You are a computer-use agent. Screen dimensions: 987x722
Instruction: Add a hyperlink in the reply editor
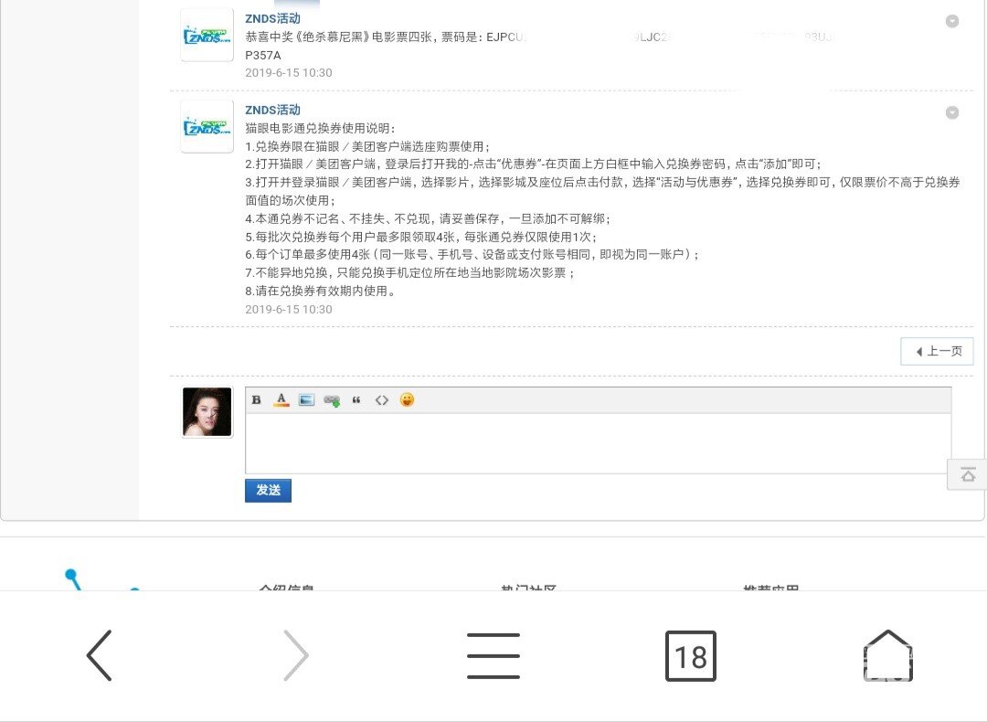point(332,400)
